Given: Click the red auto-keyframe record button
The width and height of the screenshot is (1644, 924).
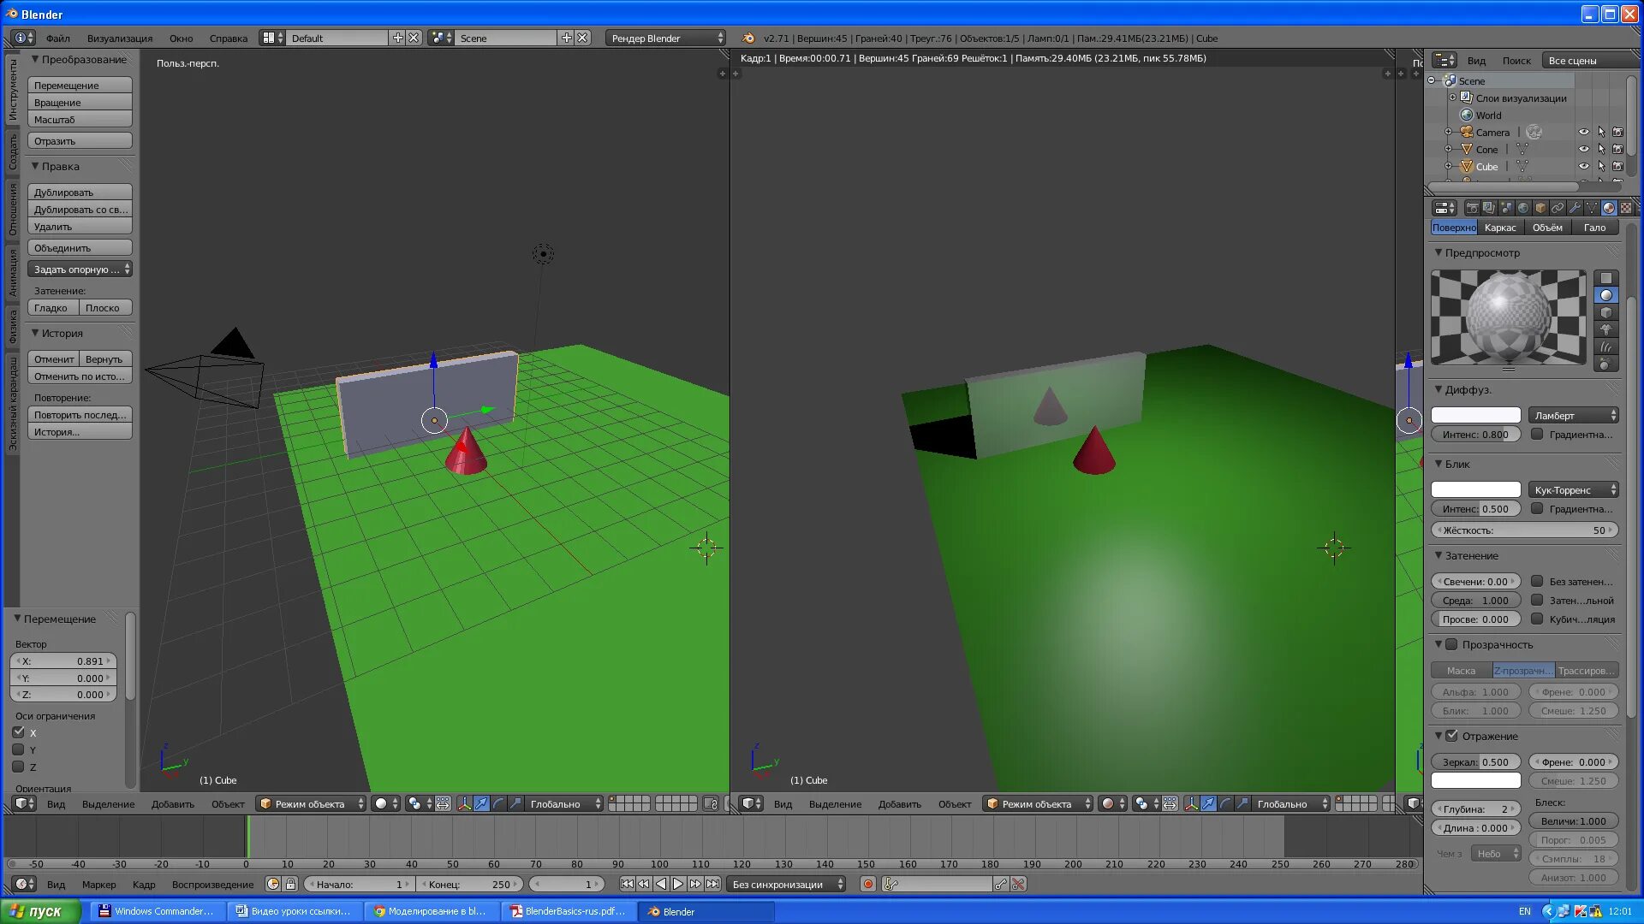Looking at the screenshot, I should (867, 884).
